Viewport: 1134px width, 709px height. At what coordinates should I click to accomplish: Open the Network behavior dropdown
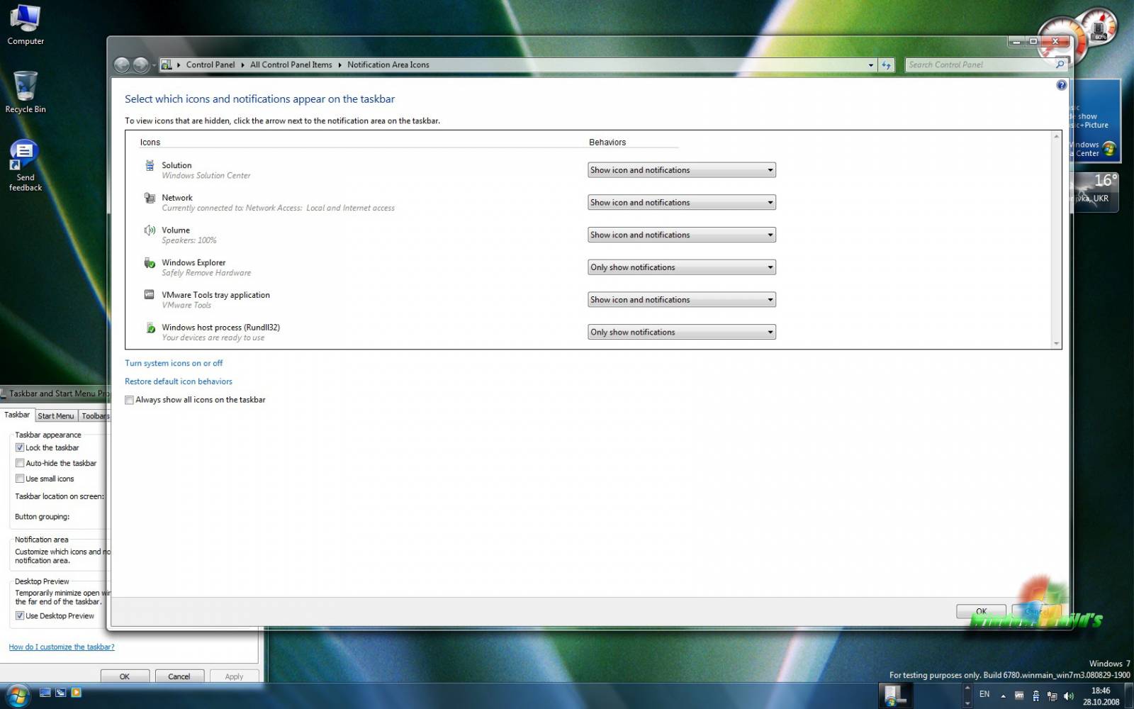(682, 203)
